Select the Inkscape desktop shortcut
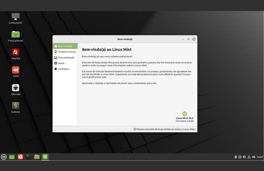Image resolution: width=264 pixels, height=171 pixels. [x=16, y=88]
